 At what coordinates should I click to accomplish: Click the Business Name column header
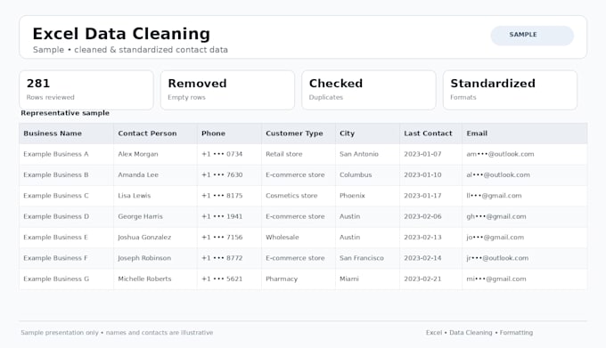[x=53, y=134]
